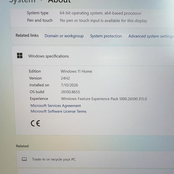
Task: Click the Edition label
Action: click(x=35, y=71)
